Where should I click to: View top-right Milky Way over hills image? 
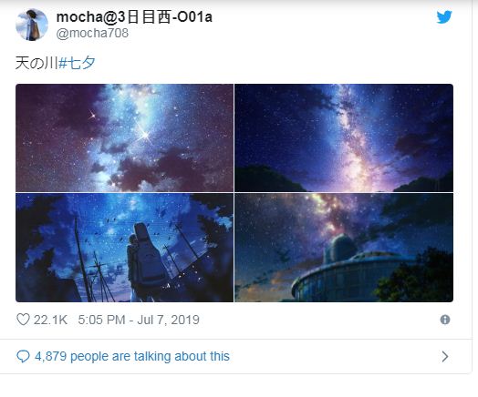point(344,137)
